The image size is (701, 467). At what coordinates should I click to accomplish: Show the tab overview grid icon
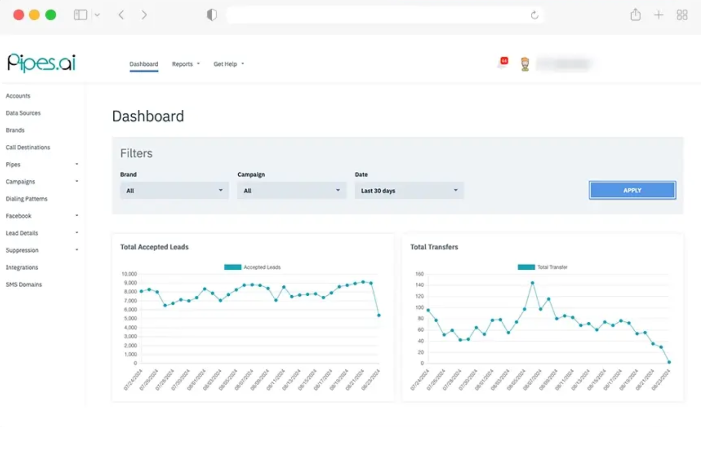[x=682, y=15]
